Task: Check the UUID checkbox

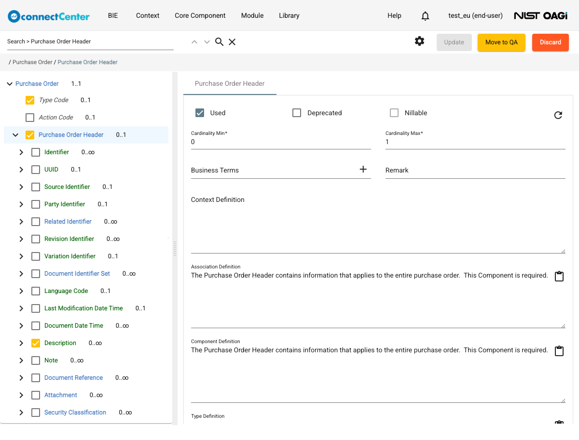Action: pyautogui.click(x=36, y=170)
